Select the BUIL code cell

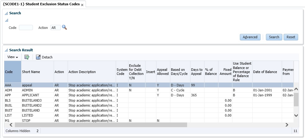point(13,105)
